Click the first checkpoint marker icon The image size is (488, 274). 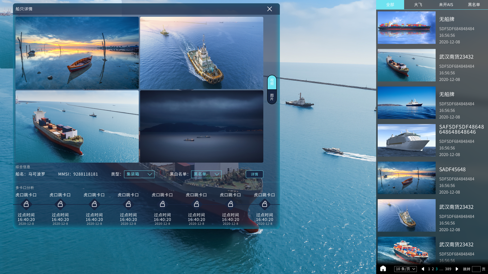point(26,204)
